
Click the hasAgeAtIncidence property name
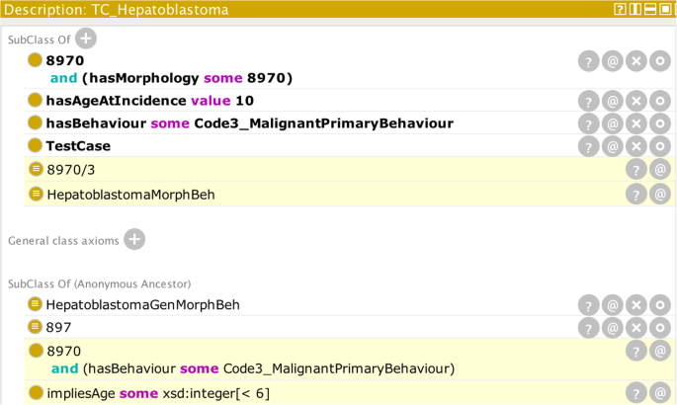(x=116, y=101)
